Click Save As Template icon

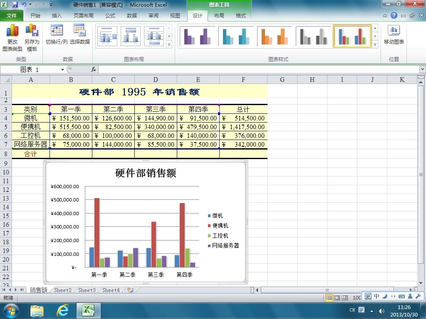[x=32, y=38]
